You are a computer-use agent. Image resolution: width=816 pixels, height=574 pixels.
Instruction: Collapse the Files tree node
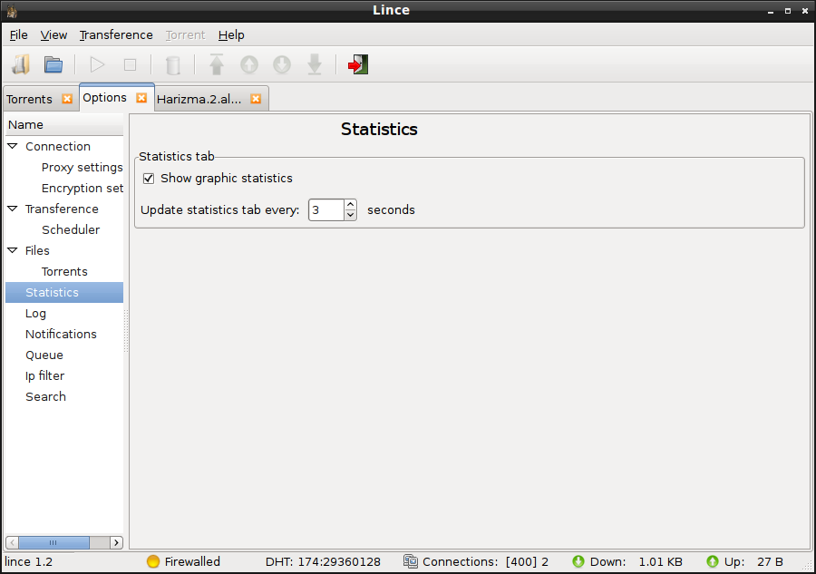pos(13,250)
